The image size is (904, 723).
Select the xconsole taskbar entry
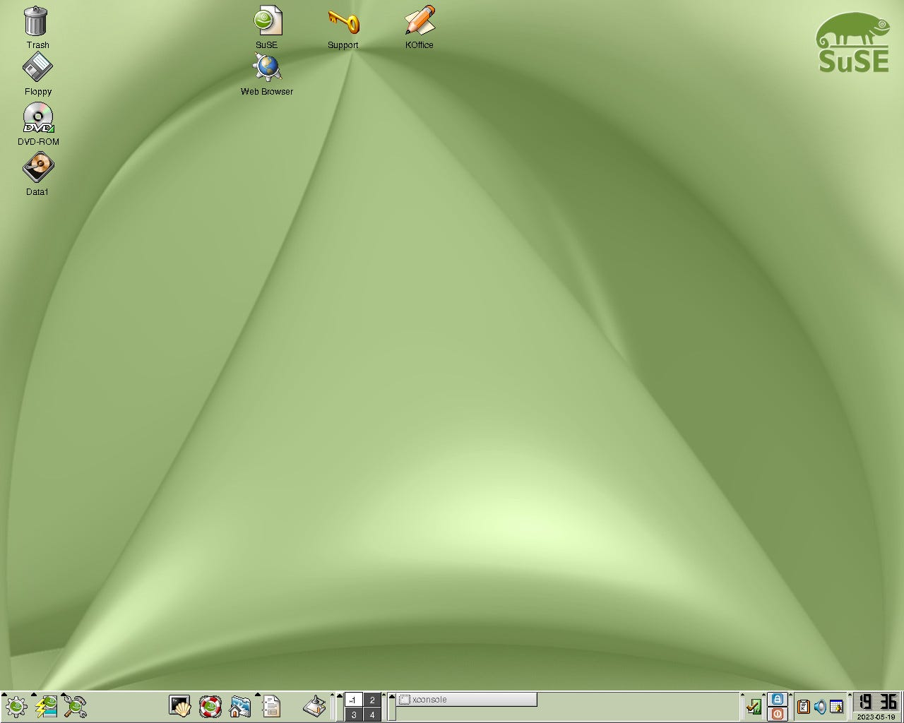click(x=466, y=700)
